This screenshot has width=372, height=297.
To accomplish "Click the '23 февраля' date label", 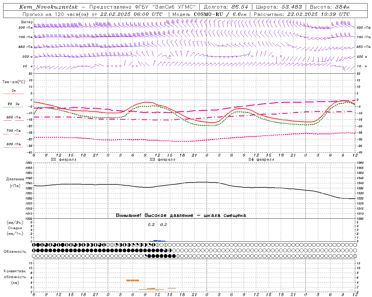I will pos(162,160).
